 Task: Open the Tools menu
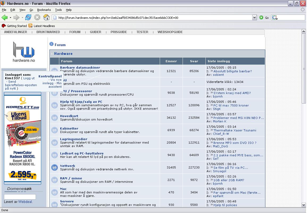[x=58, y=10]
